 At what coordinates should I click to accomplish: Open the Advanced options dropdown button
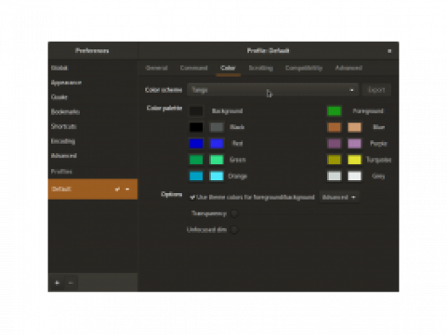click(x=339, y=197)
